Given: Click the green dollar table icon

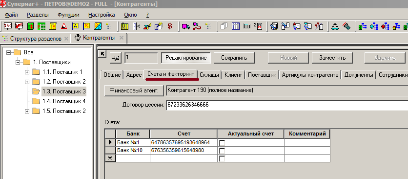Looking at the screenshot, I should [x=41, y=26].
